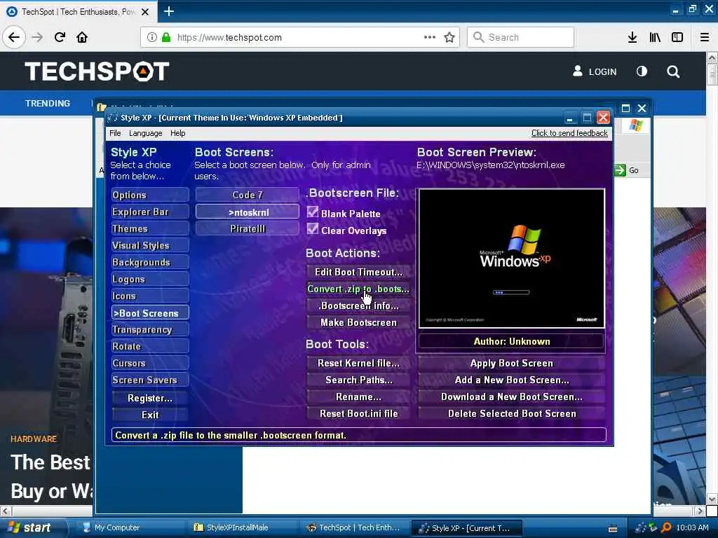The width and height of the screenshot is (718, 538).
Task: Open TechSpot site search magnifier
Action: (673, 71)
